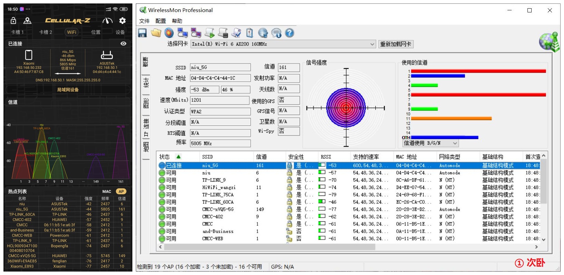Open Cellular-Z settings gear icon
Image resolution: width=564 pixels, height=275 pixels.
coord(122,21)
